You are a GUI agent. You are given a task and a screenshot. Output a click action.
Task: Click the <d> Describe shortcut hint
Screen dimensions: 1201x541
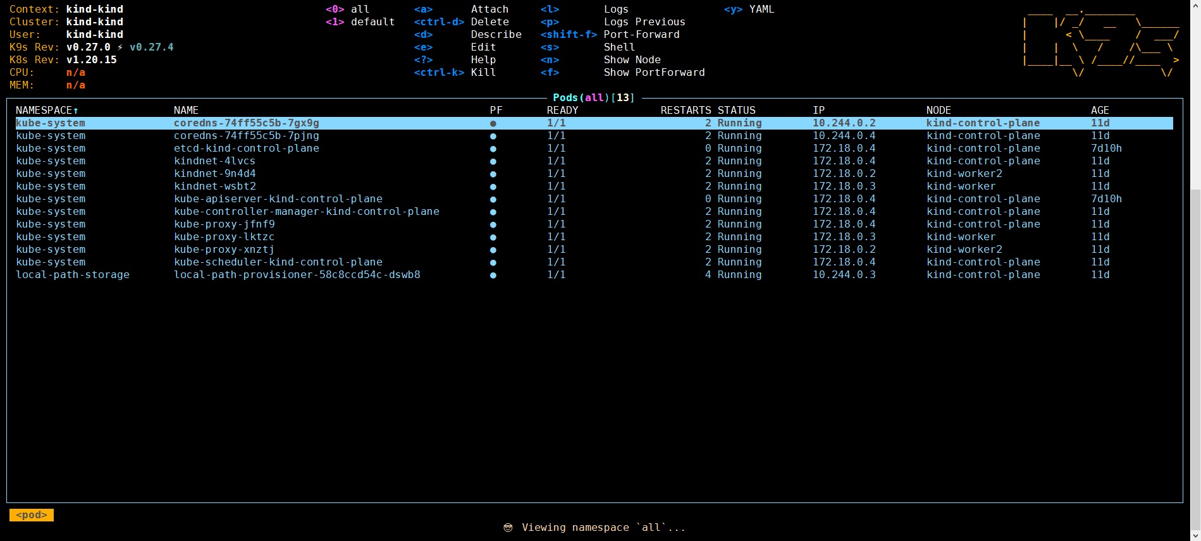[x=467, y=35]
